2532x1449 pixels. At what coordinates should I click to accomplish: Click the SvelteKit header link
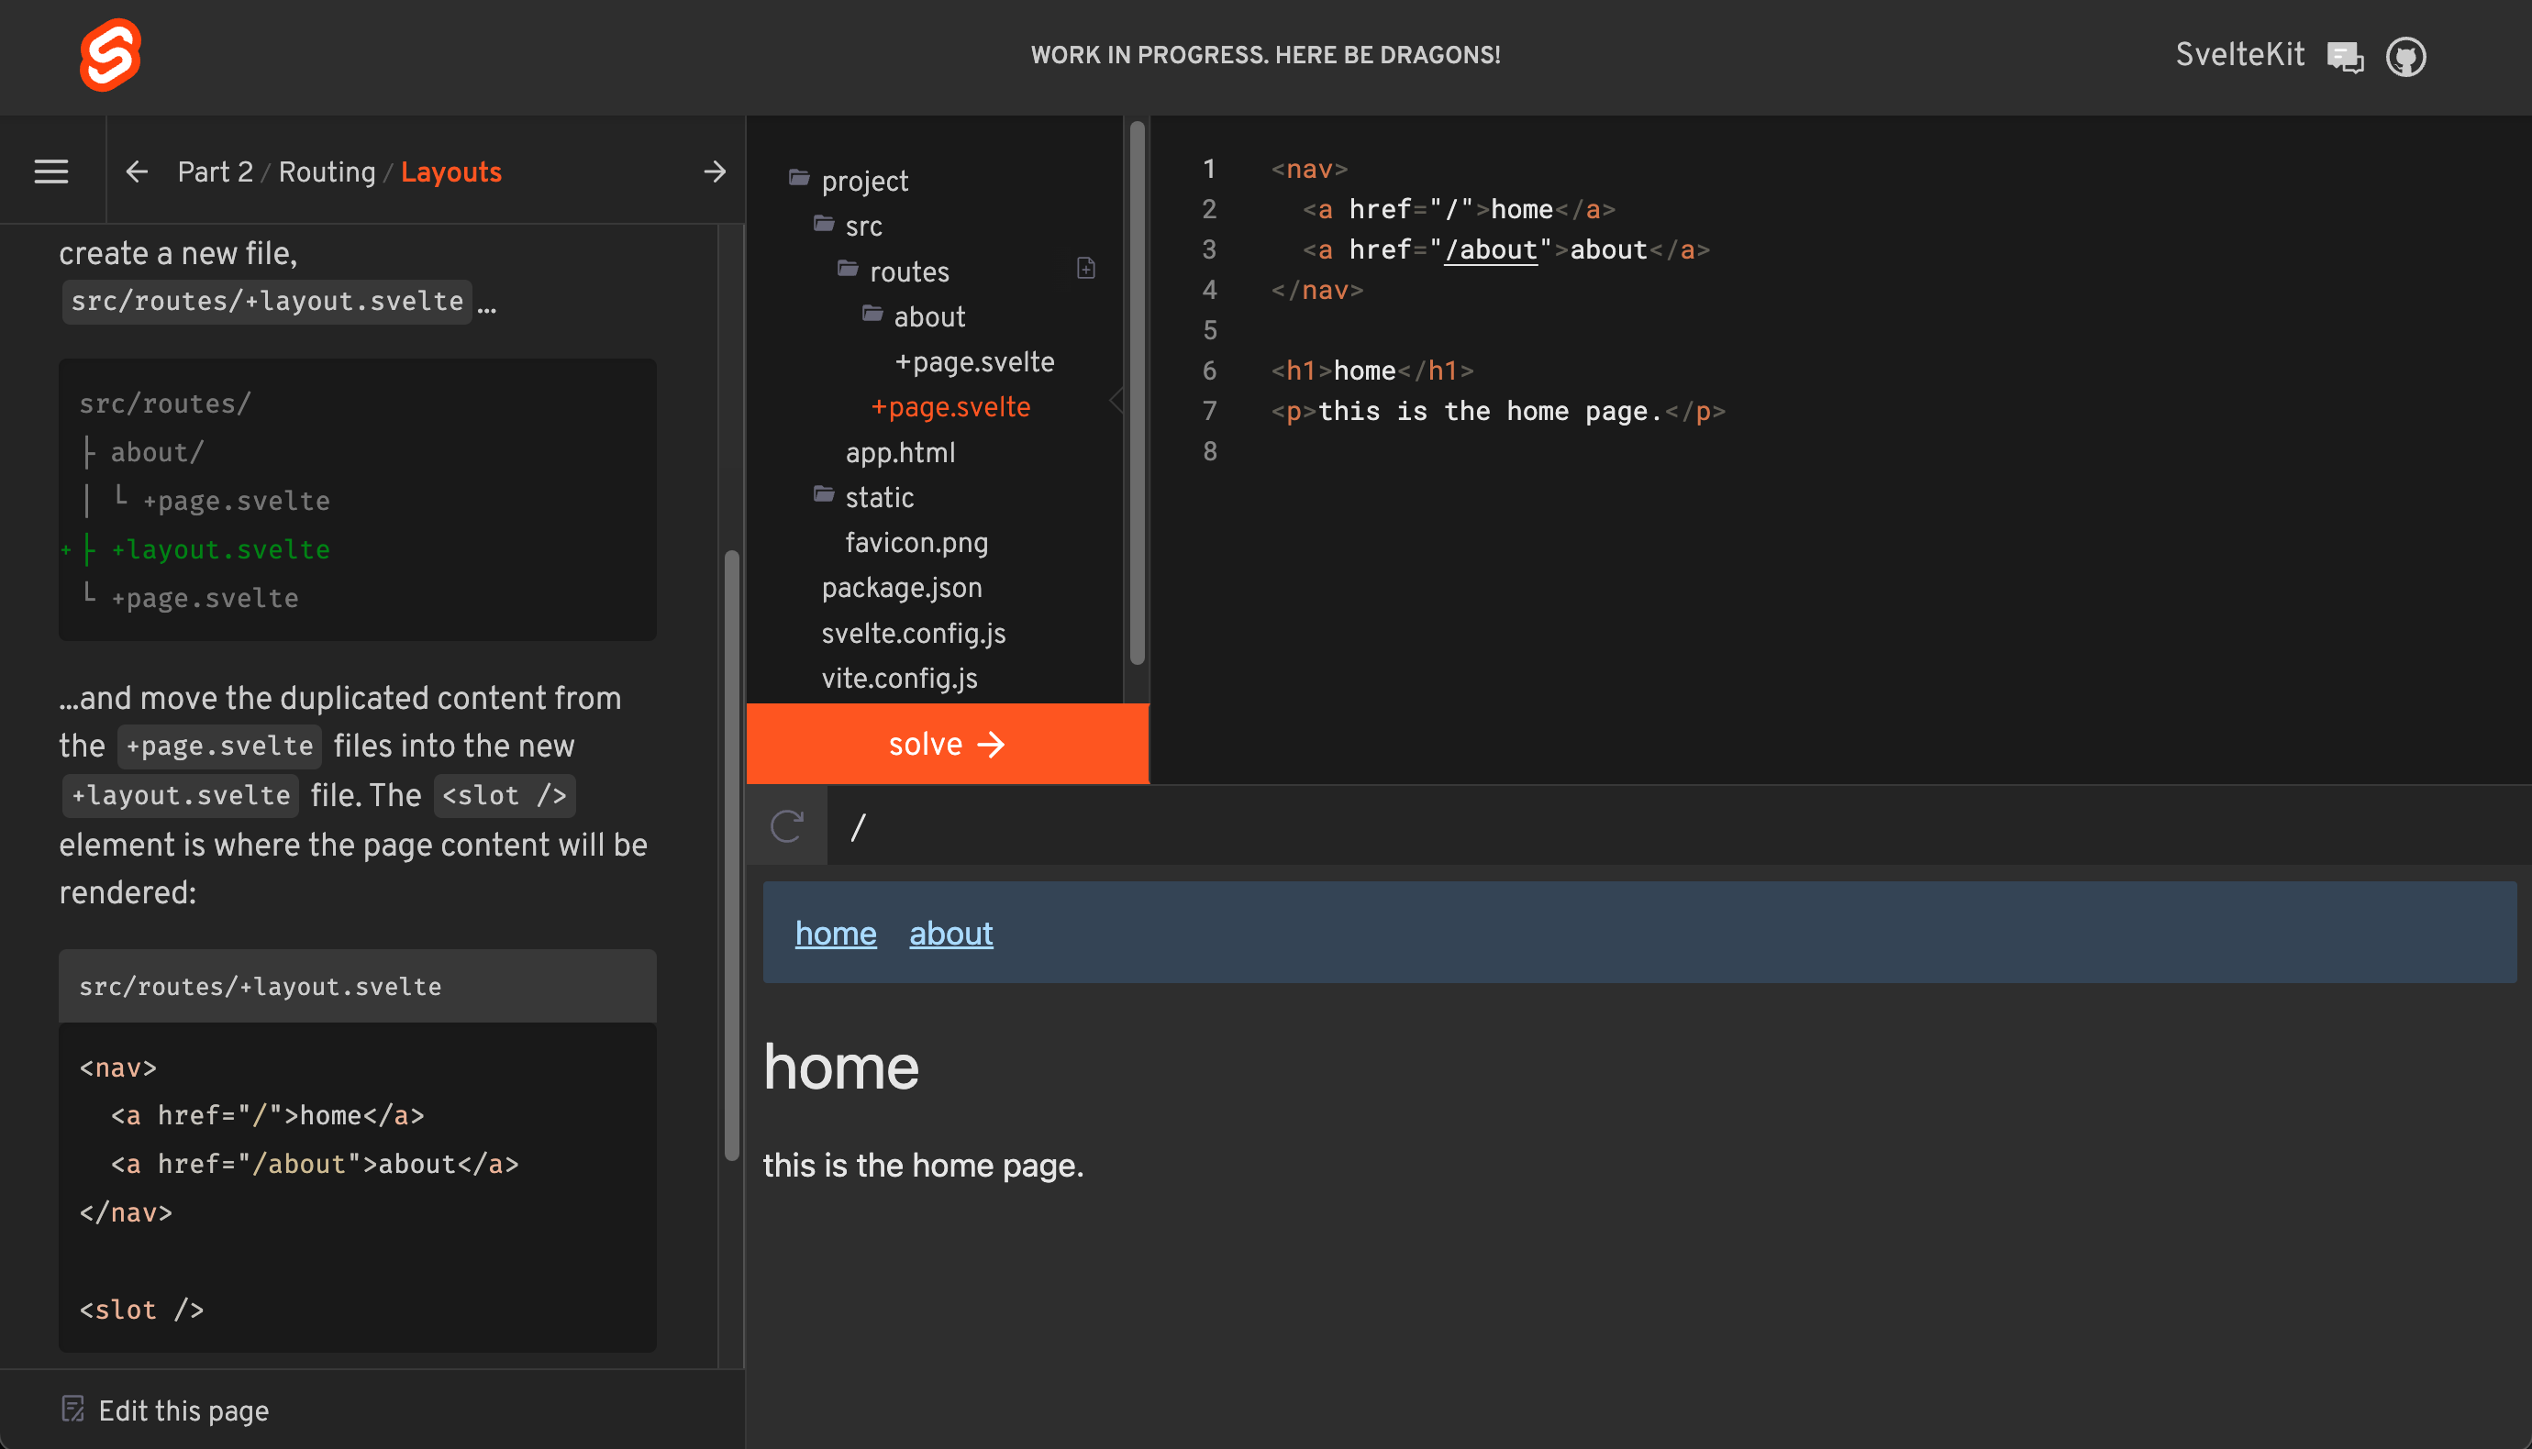[2239, 55]
